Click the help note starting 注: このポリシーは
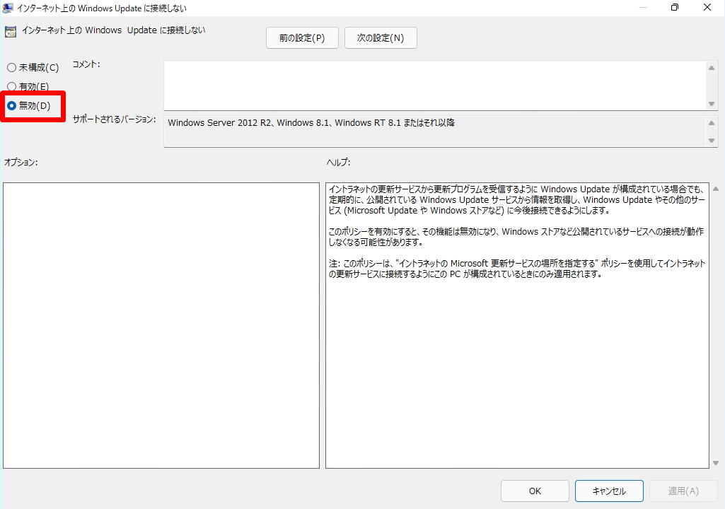Screen dimensions: 725x509 [517, 269]
